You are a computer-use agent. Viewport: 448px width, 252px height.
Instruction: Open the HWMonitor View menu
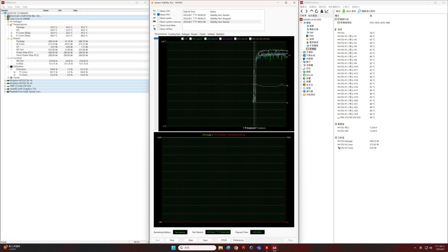[10, 7]
